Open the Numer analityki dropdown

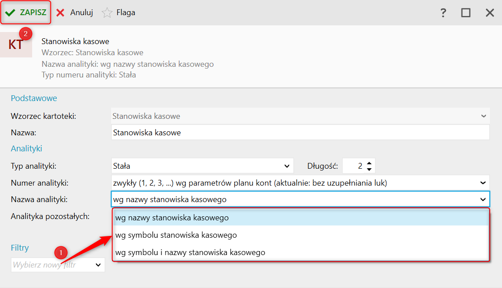tap(483, 183)
